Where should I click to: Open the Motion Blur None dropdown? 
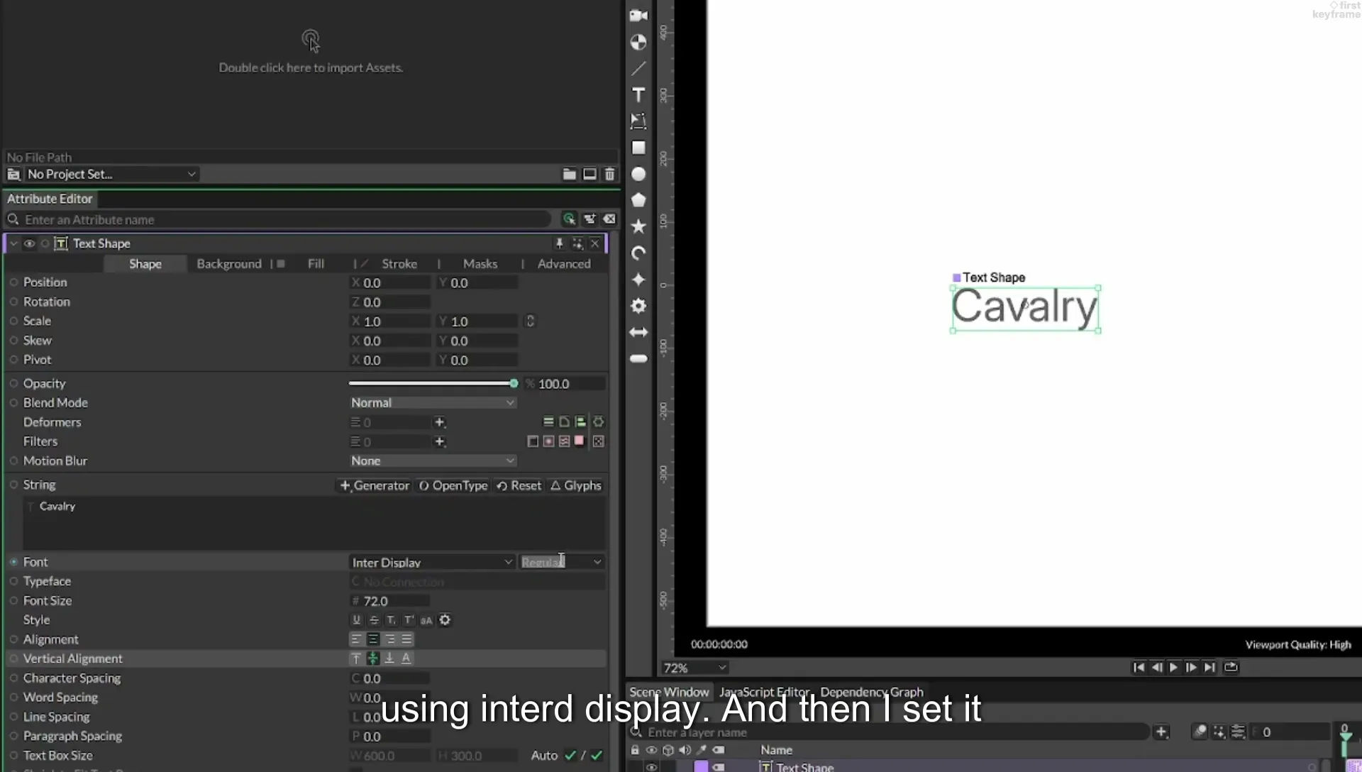click(432, 461)
